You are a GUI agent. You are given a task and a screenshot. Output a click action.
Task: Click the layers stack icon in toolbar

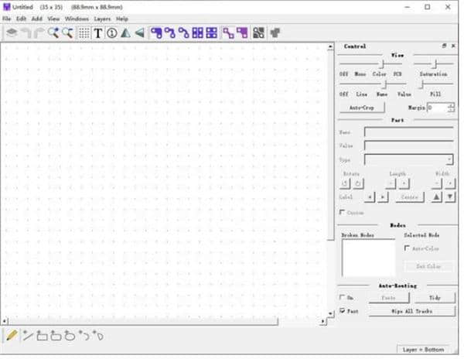pyautogui.click(x=12, y=33)
